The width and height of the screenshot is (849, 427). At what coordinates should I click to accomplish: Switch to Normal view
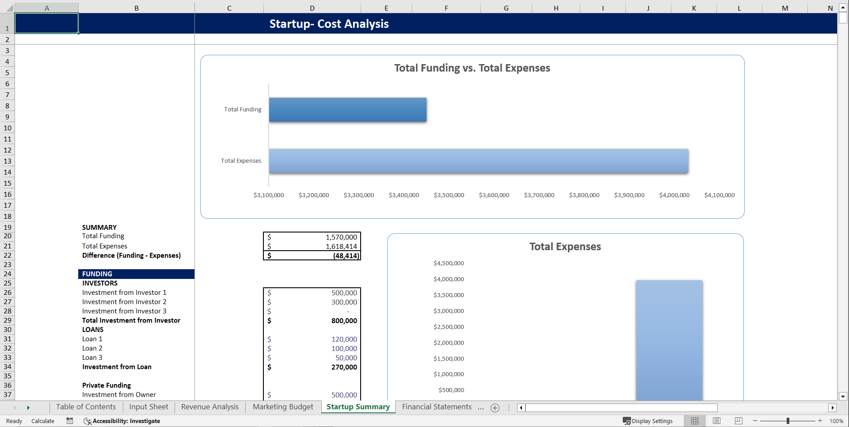(695, 421)
